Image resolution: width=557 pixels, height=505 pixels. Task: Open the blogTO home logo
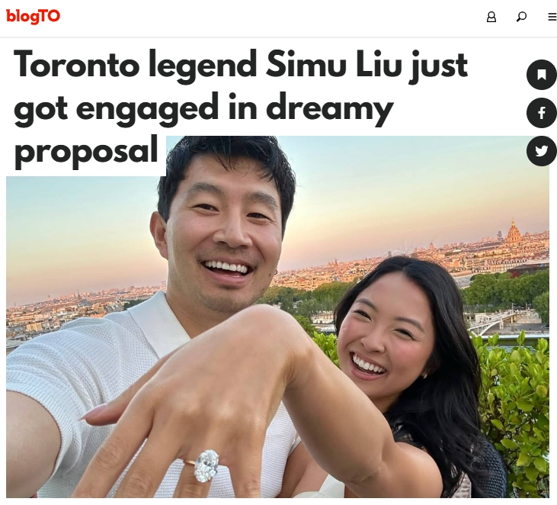coord(33,16)
